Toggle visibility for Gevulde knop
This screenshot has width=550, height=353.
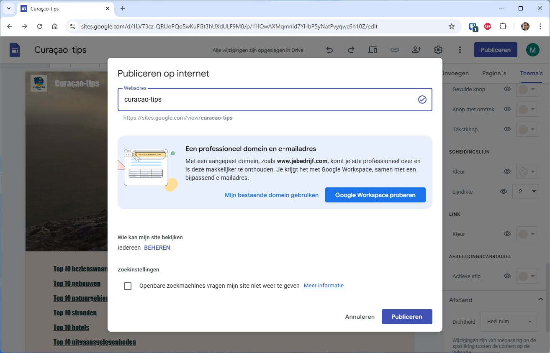point(507,90)
